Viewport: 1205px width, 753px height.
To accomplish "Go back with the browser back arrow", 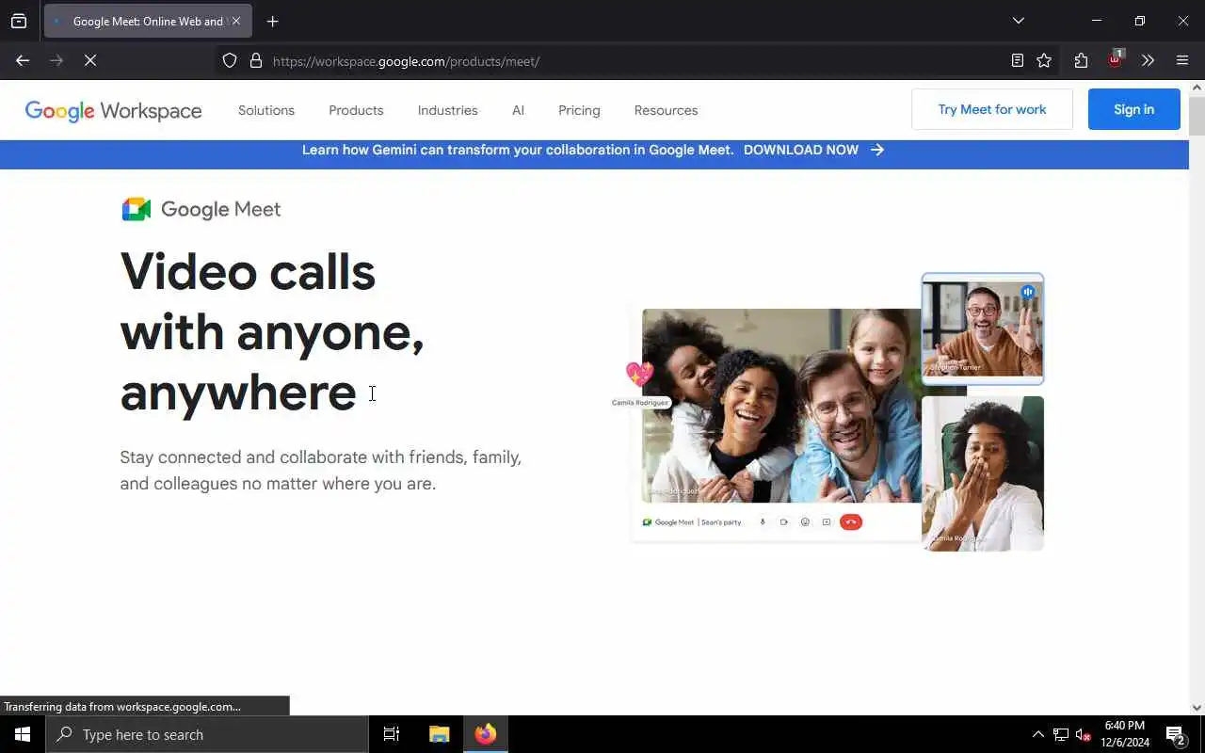I will click(23, 60).
